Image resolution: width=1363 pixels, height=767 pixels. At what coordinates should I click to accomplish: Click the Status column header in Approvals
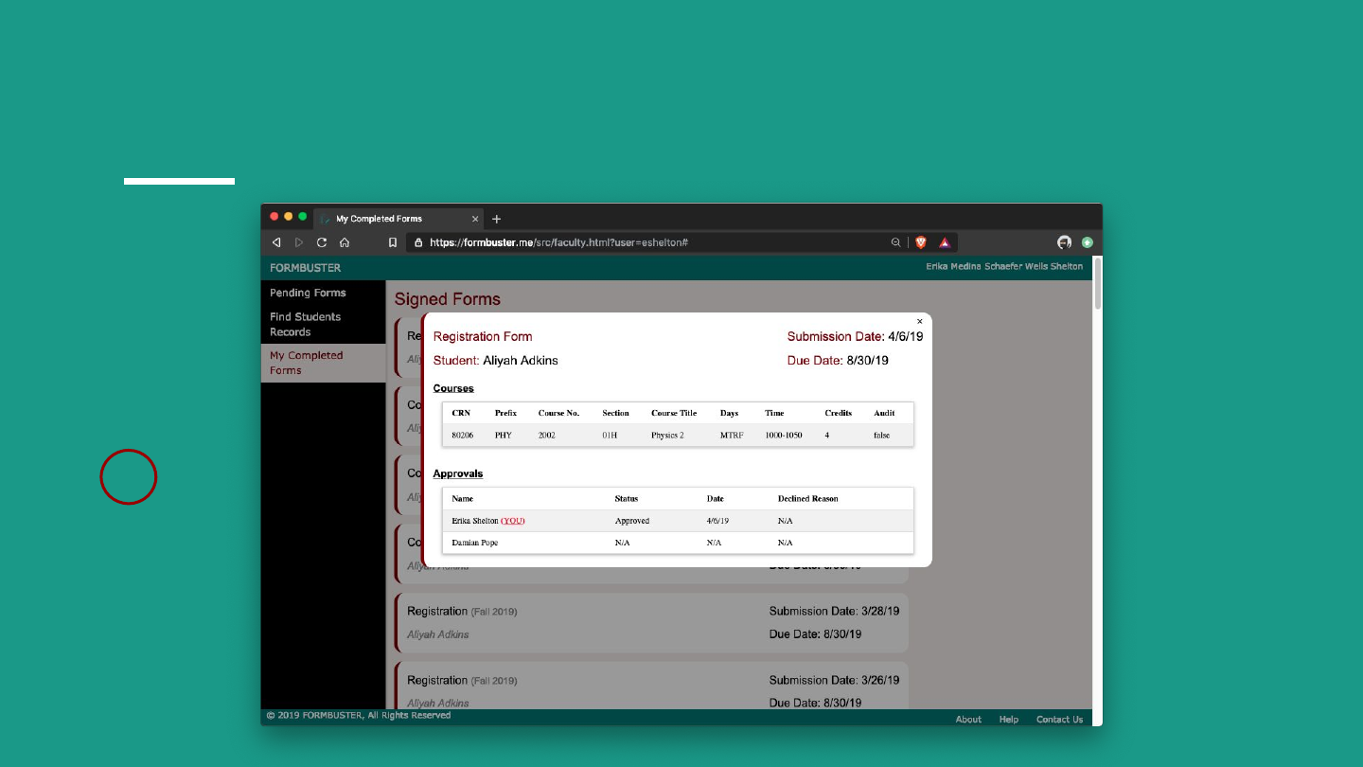coord(627,499)
